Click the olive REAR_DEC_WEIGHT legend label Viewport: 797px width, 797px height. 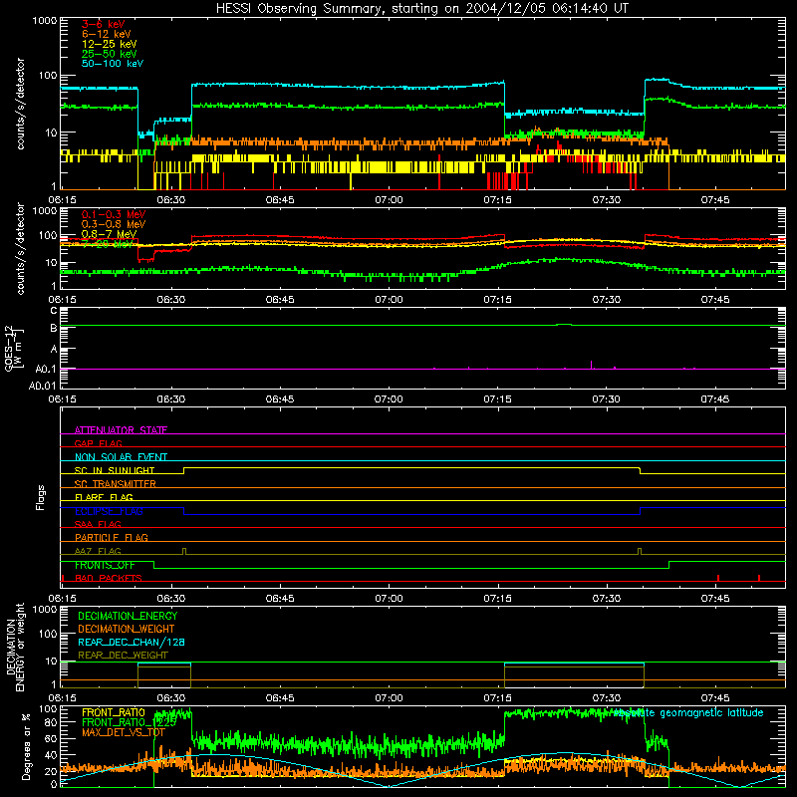click(x=123, y=656)
